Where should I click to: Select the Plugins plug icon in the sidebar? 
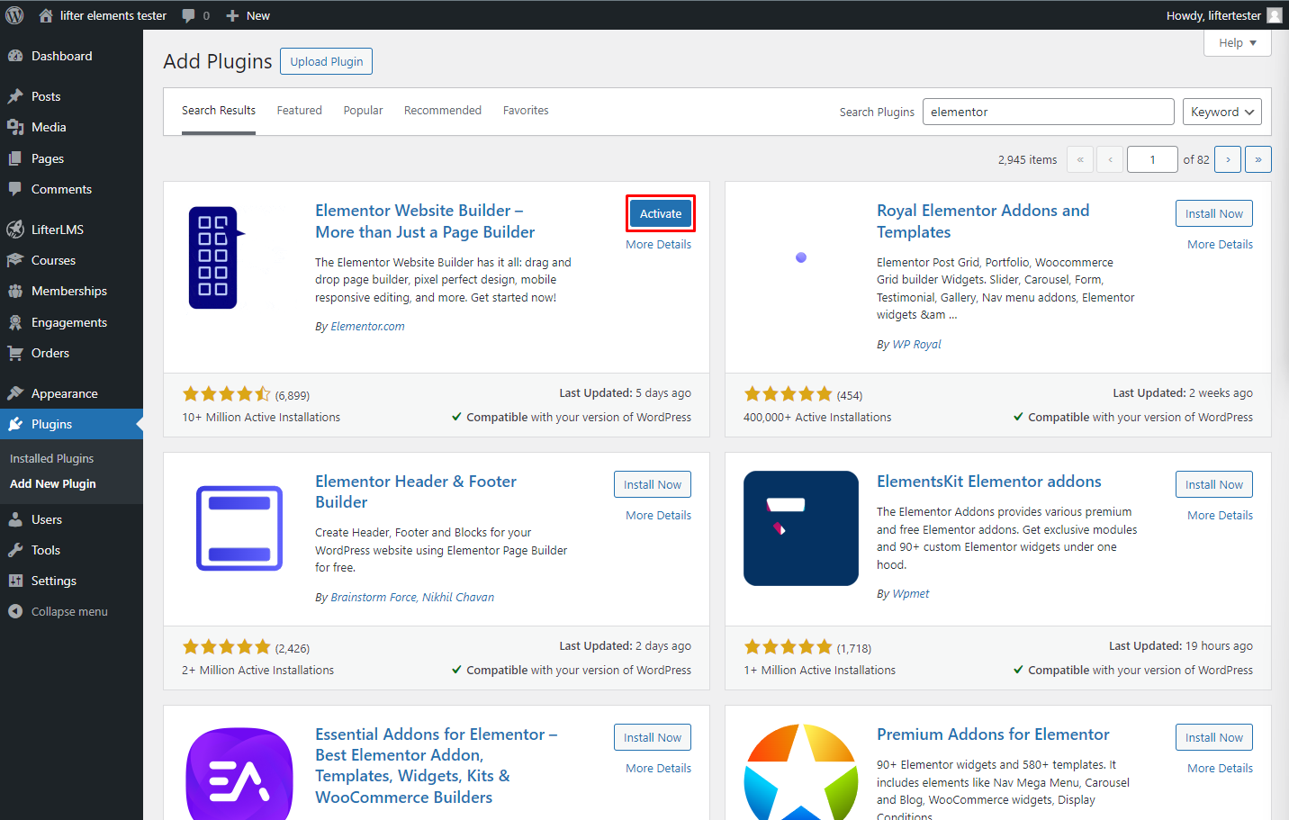click(x=18, y=424)
